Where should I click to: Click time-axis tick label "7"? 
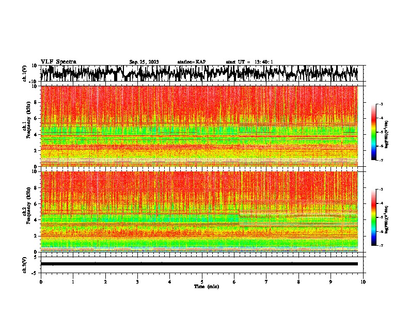[266, 282]
